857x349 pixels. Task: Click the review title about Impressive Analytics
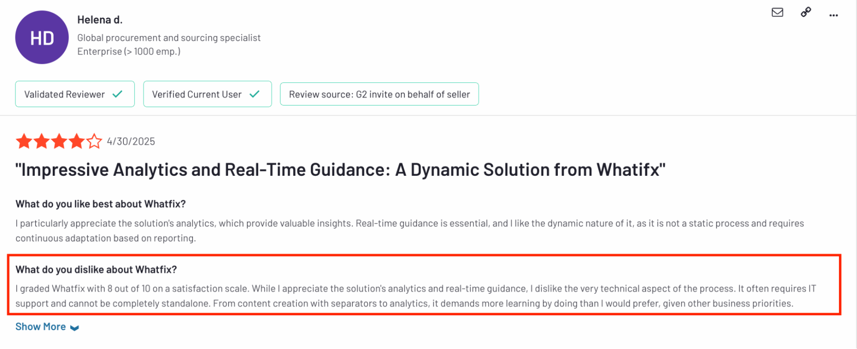click(340, 170)
